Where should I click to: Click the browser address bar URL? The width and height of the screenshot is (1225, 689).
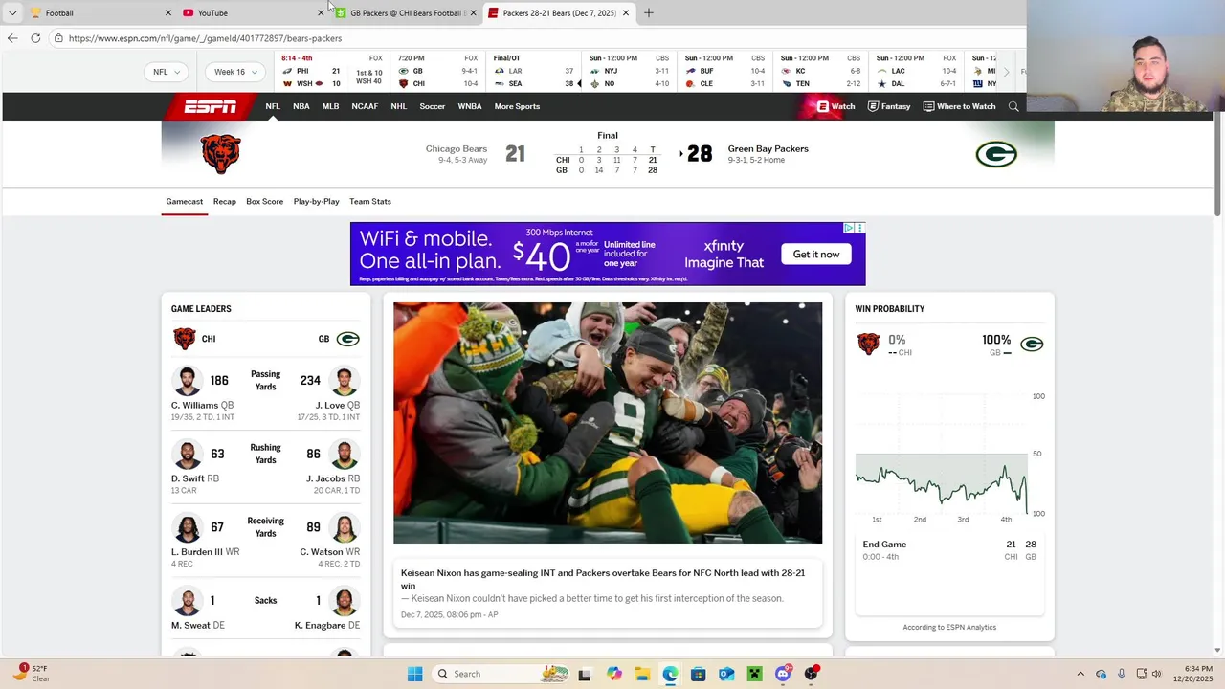coord(205,38)
